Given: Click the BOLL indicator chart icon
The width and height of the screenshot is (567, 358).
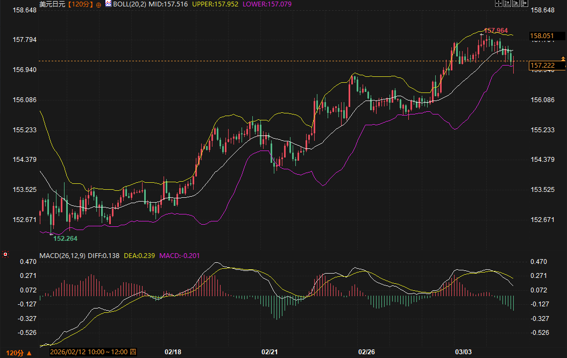Looking at the screenshot, I should coord(108,4).
